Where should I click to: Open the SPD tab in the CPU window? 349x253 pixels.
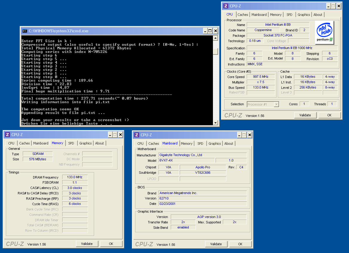pos(289,15)
